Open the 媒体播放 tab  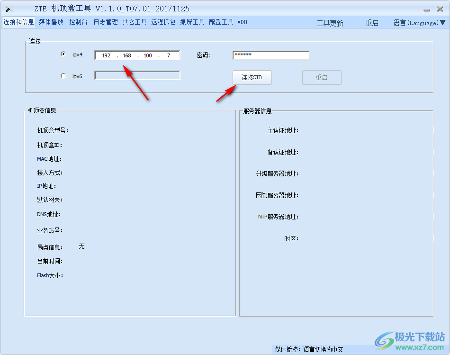pos(51,22)
